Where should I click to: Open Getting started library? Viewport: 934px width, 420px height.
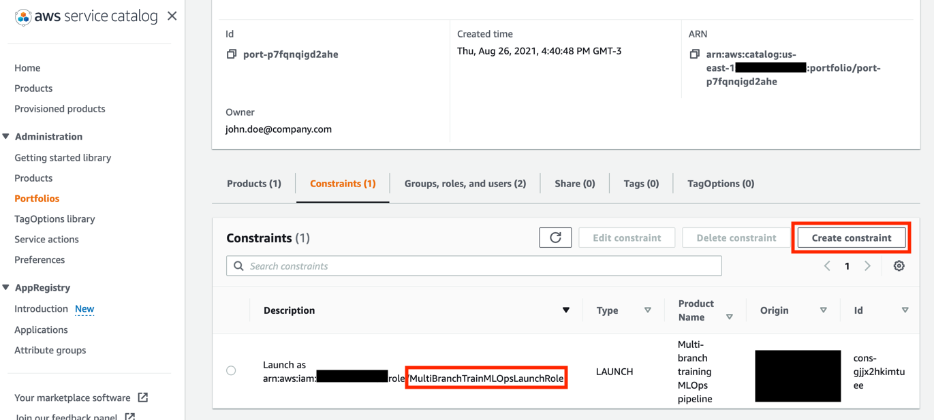click(63, 158)
